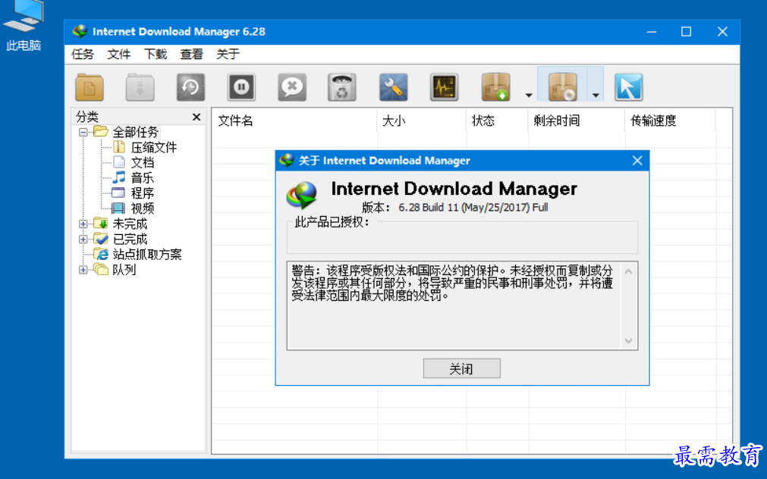This screenshot has width=767, height=479.
Task: Open the 文件 menu
Action: click(119, 55)
